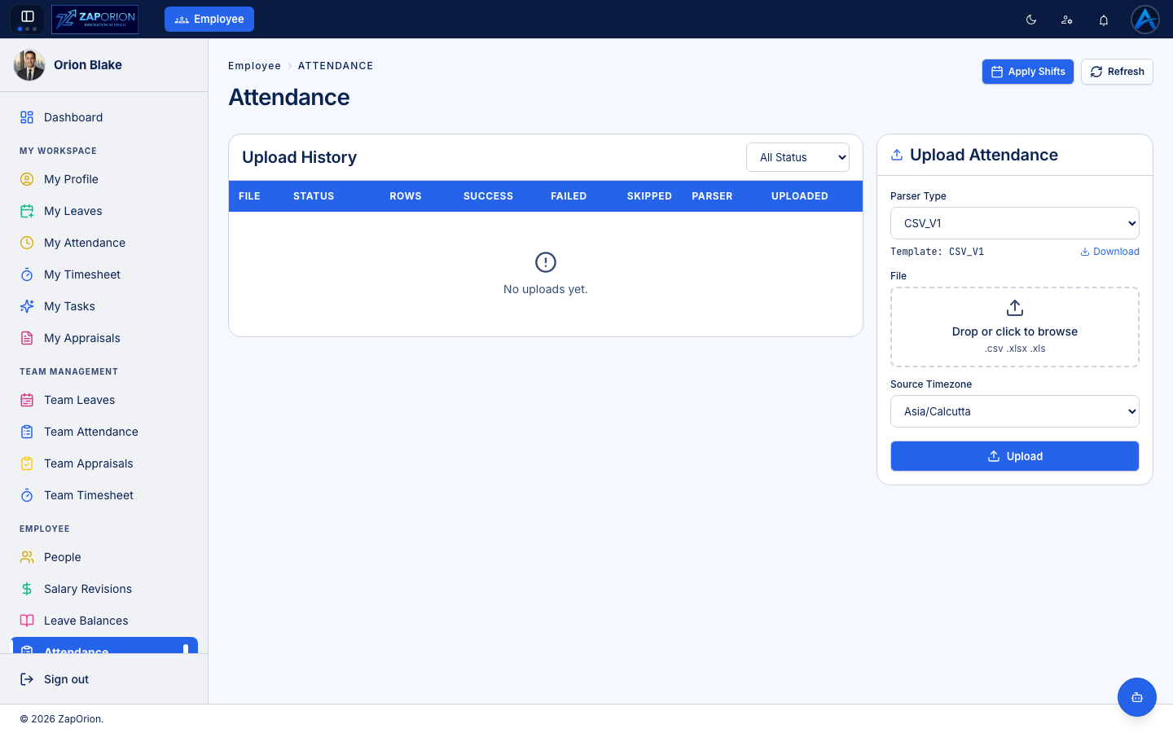
Task: Click the PARSER column header
Action: point(712,196)
